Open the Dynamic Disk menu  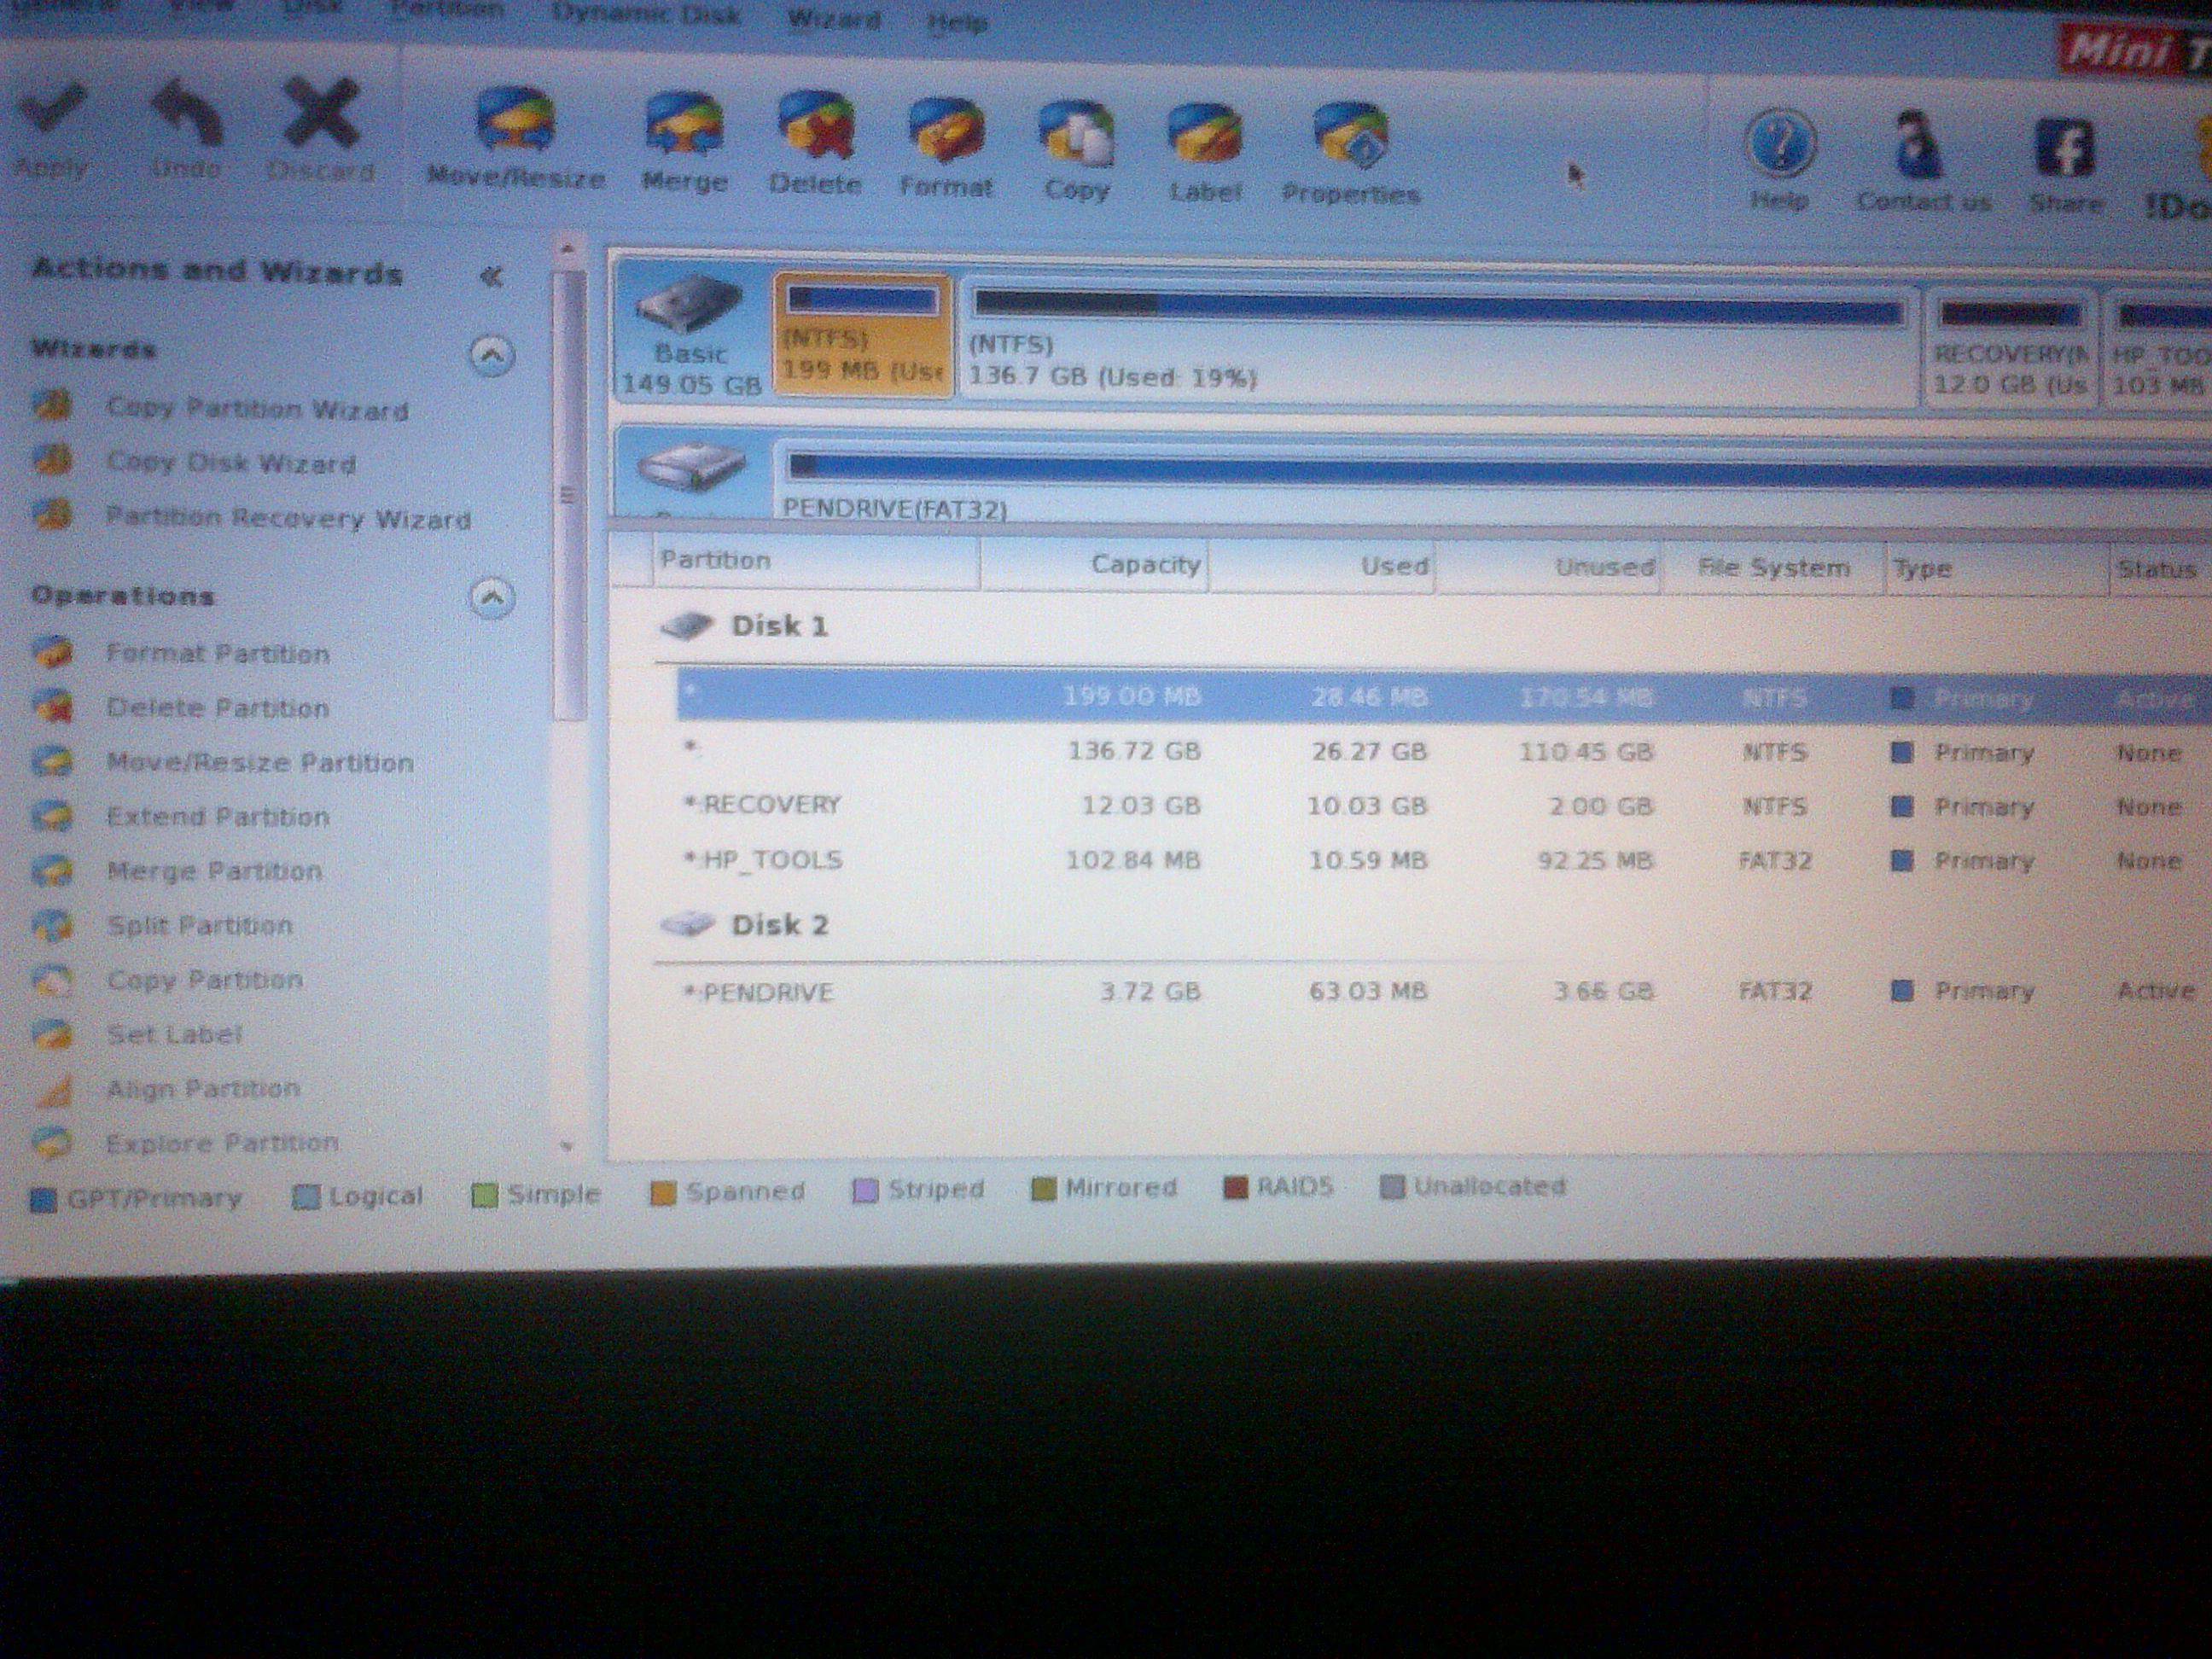click(646, 15)
